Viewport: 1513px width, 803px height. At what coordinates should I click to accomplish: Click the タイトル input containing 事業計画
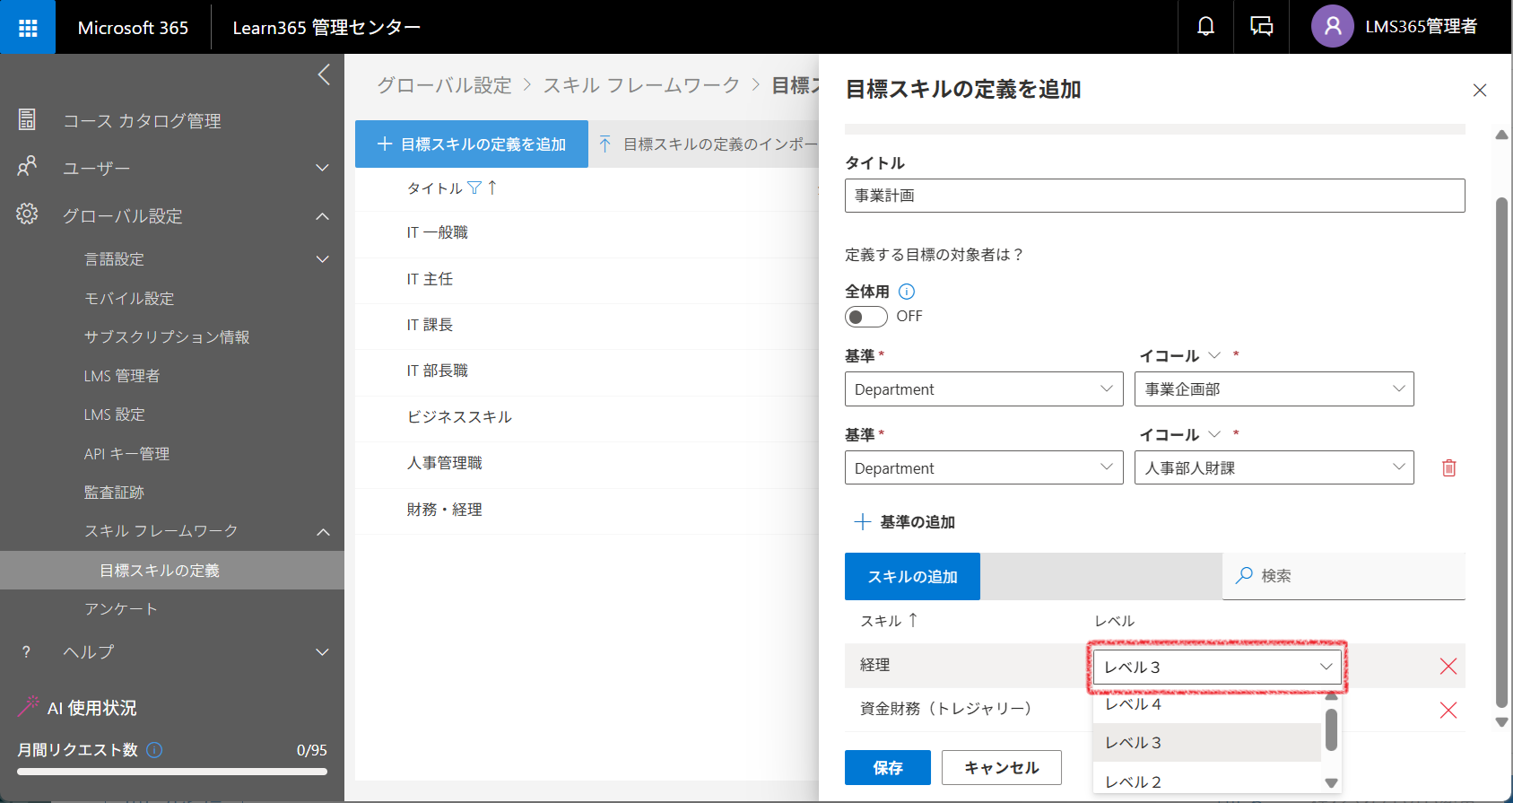tap(1155, 196)
